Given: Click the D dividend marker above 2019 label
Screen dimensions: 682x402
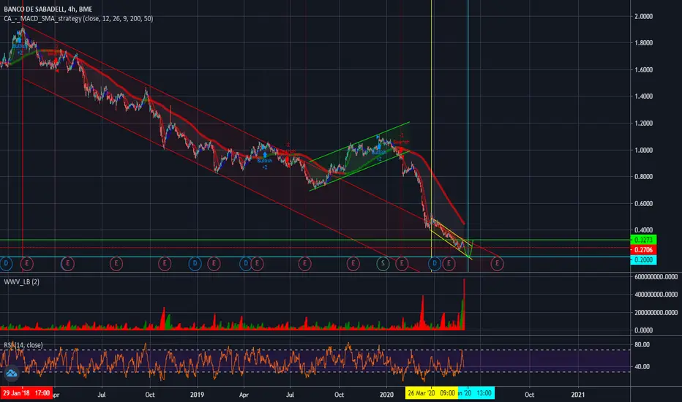Looking at the screenshot, I should (195, 263).
